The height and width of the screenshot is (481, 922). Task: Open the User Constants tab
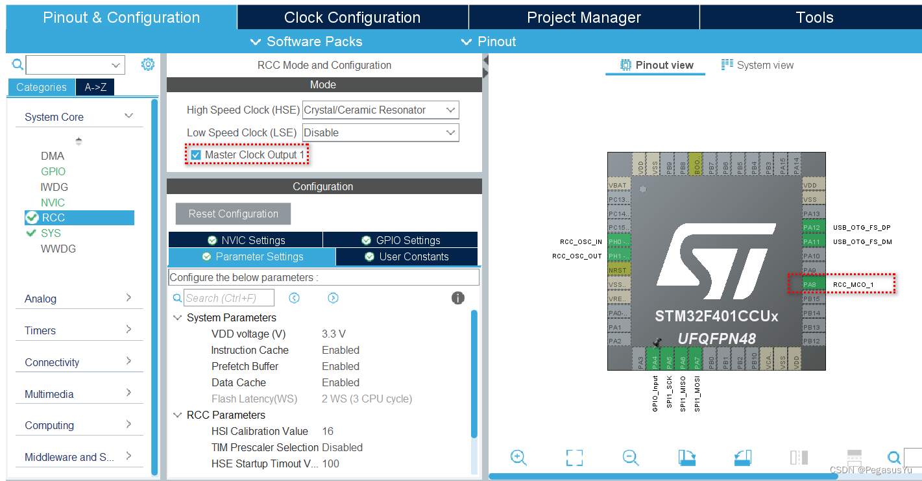pyautogui.click(x=406, y=256)
